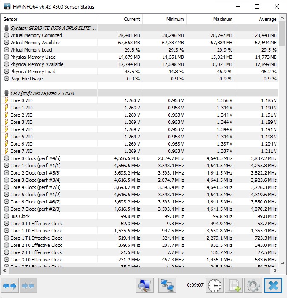Click the HWiNFO64 app icon in title bar
The width and height of the screenshot is (287, 298).
[x=7, y=7]
